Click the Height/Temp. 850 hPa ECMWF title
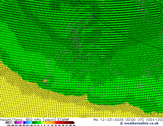The width and height of the screenshot is (163, 126). (35, 120)
